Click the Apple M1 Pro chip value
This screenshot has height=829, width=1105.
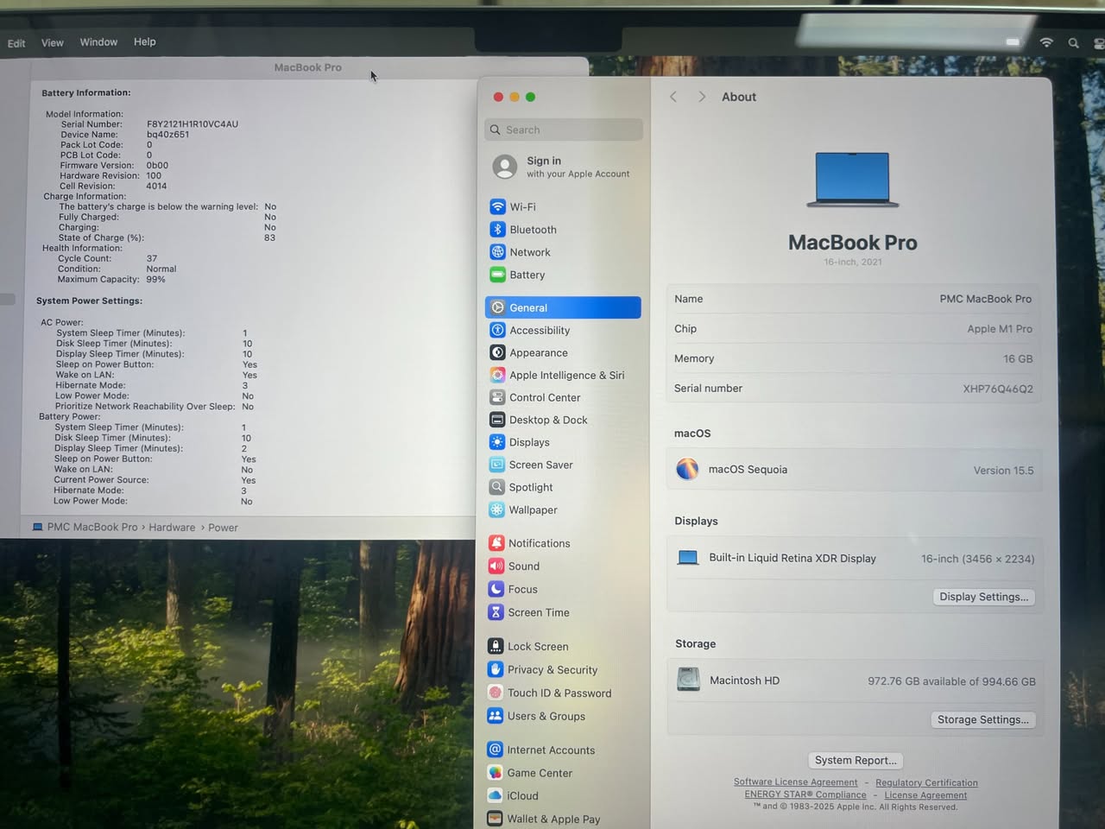point(1000,329)
